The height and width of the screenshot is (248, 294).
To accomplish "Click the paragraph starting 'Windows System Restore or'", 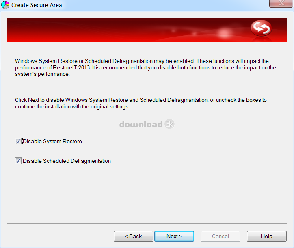I will tap(145, 67).
